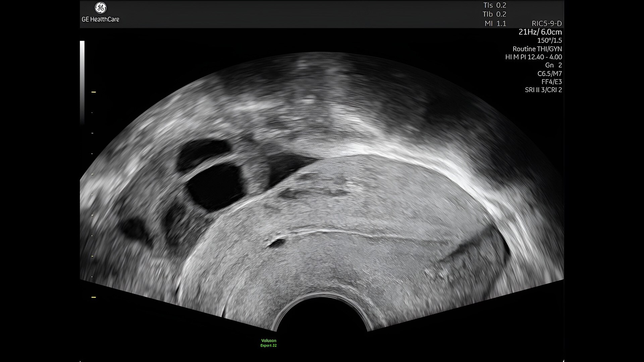The height and width of the screenshot is (362, 644).
Task: Click the 21Hz/ 6.0cm frame rate readout
Action: 540,32
